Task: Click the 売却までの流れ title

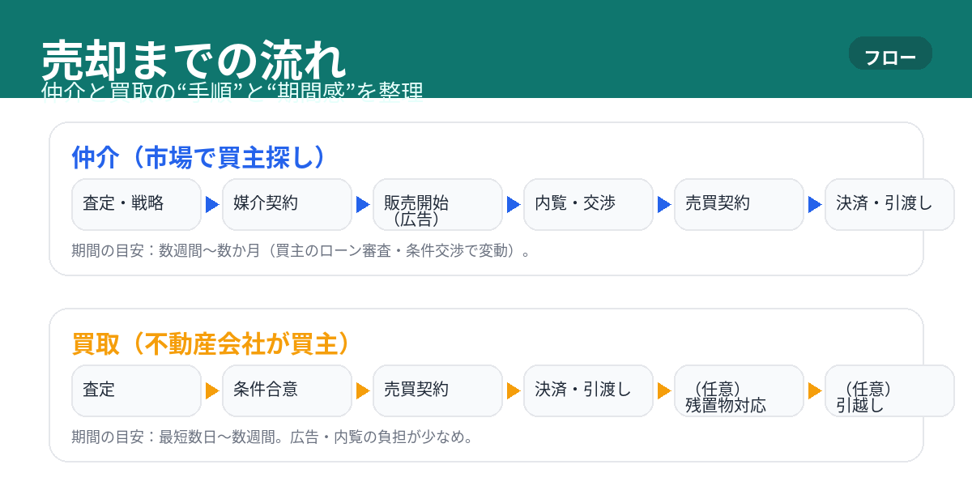Action: tap(194, 59)
